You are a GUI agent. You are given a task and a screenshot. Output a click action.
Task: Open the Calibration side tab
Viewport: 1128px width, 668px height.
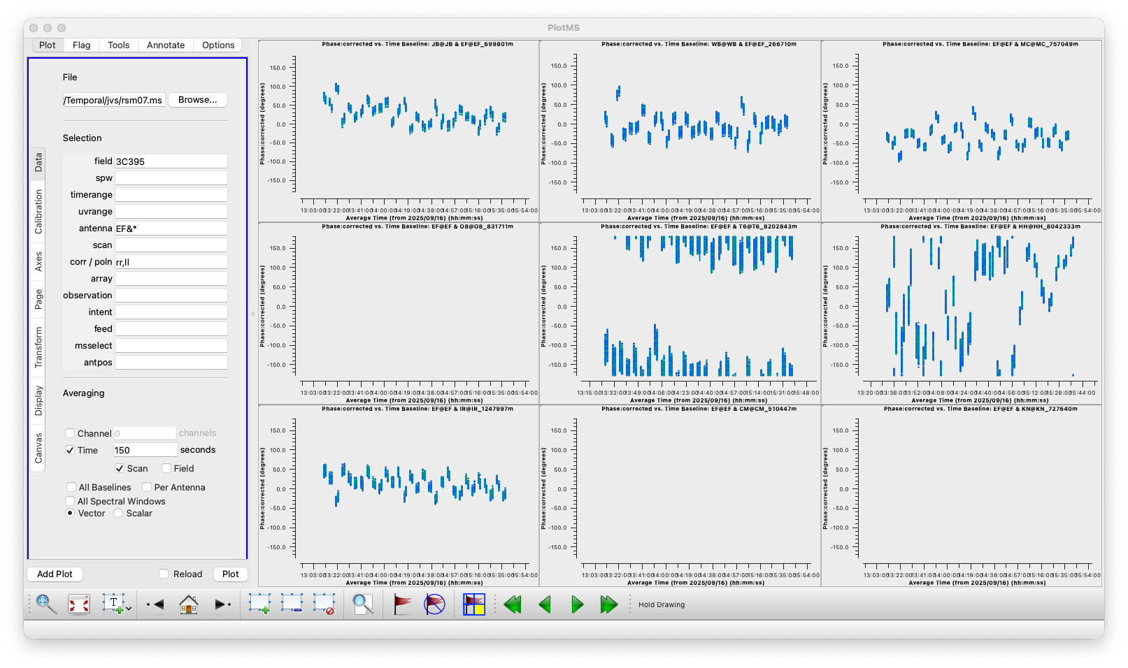(x=38, y=211)
